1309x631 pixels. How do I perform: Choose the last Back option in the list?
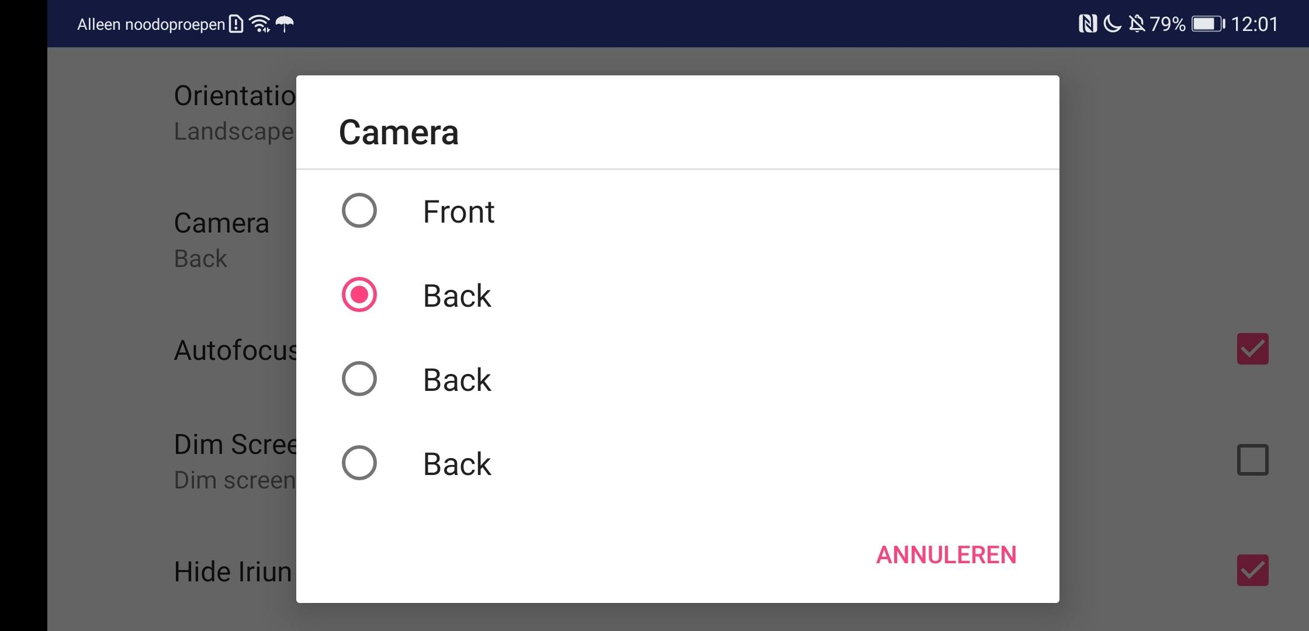pyautogui.click(x=359, y=463)
